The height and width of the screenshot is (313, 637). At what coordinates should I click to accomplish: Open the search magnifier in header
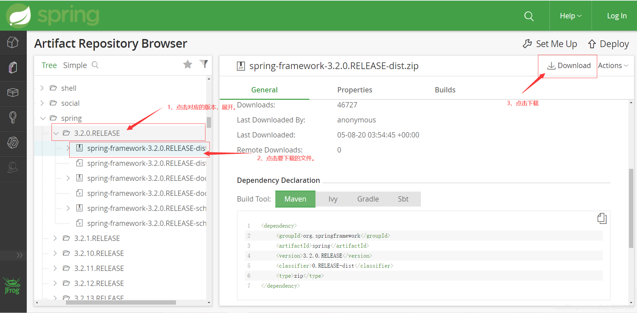click(x=529, y=16)
